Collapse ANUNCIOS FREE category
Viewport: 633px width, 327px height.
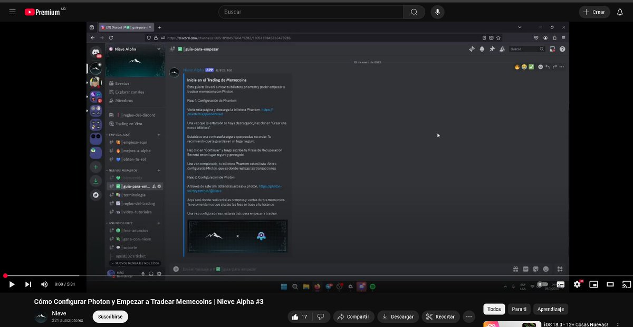click(x=121, y=223)
